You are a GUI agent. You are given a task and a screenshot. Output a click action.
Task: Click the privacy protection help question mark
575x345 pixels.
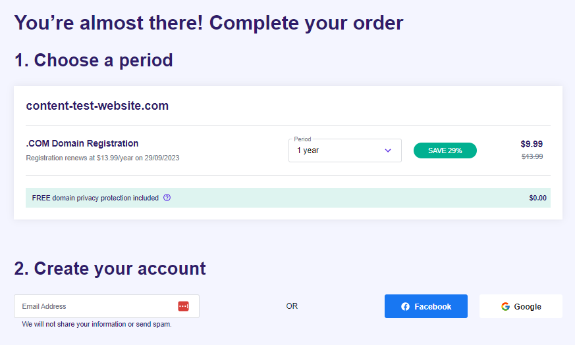click(x=167, y=198)
